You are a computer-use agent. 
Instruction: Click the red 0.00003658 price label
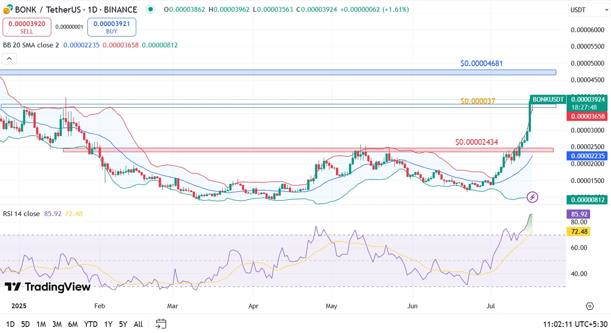coord(587,116)
